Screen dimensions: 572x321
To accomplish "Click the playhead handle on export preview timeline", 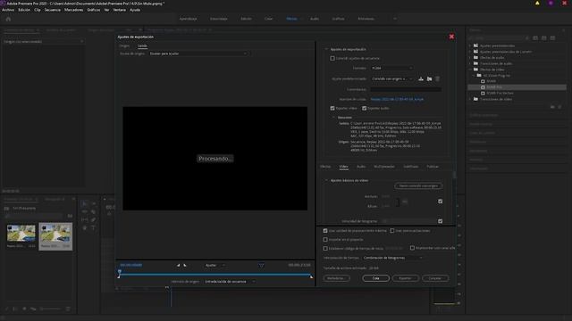I will [x=119, y=271].
